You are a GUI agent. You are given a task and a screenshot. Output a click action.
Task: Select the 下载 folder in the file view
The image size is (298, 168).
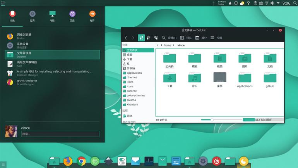[170, 77]
